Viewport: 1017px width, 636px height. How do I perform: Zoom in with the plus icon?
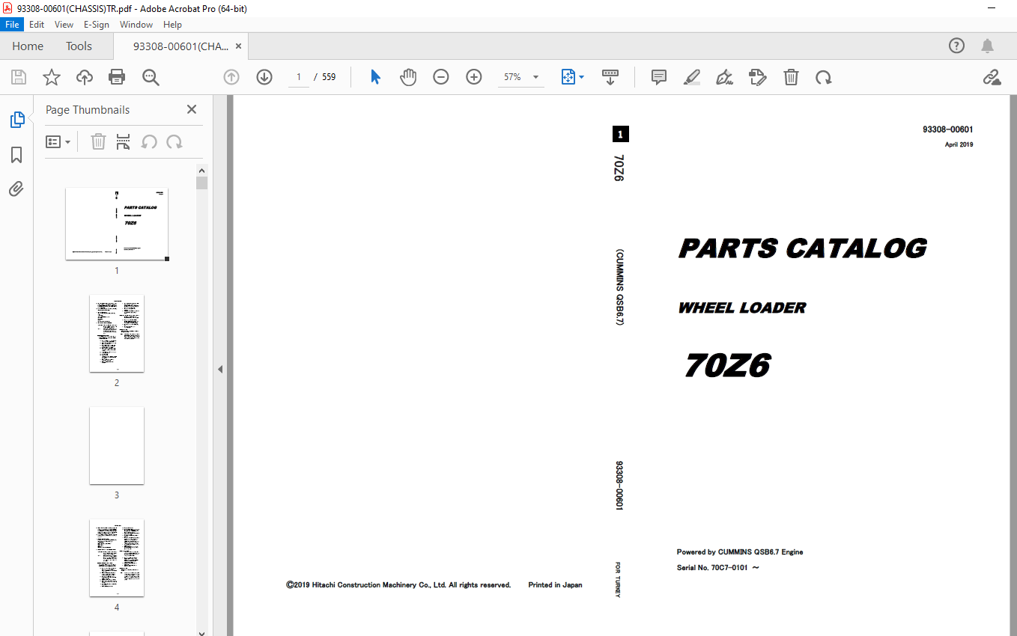[474, 77]
